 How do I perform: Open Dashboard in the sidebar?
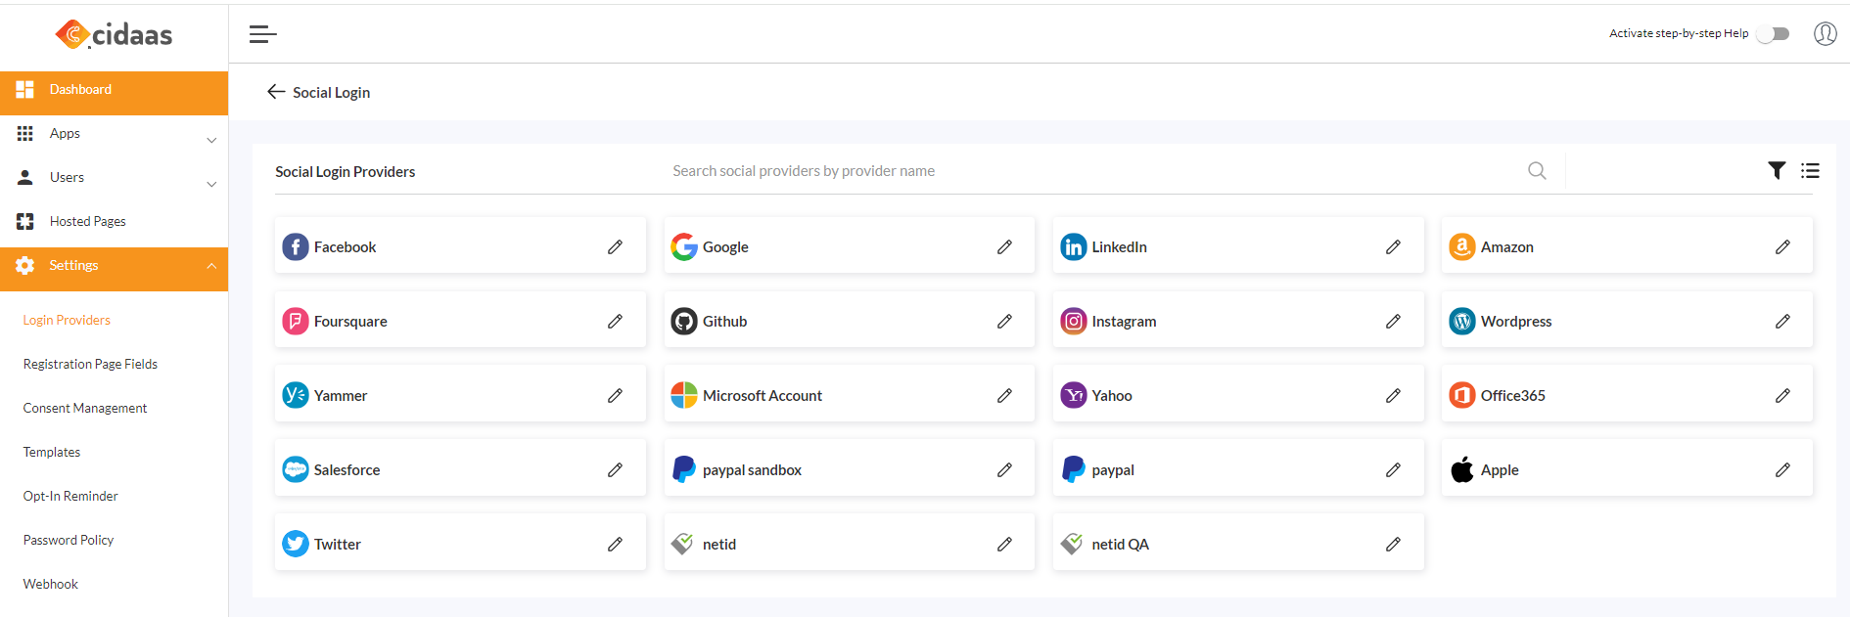tap(114, 93)
